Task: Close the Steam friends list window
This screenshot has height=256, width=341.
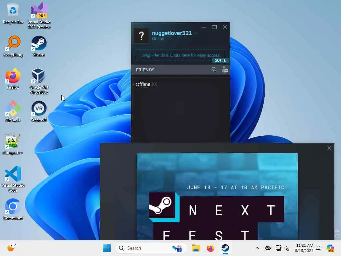Action: (225, 27)
